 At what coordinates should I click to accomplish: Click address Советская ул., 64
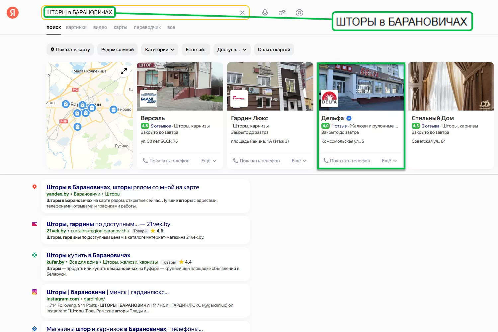429,141
